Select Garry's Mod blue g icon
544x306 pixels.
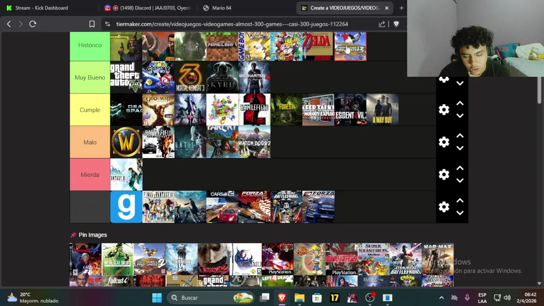pos(126,207)
